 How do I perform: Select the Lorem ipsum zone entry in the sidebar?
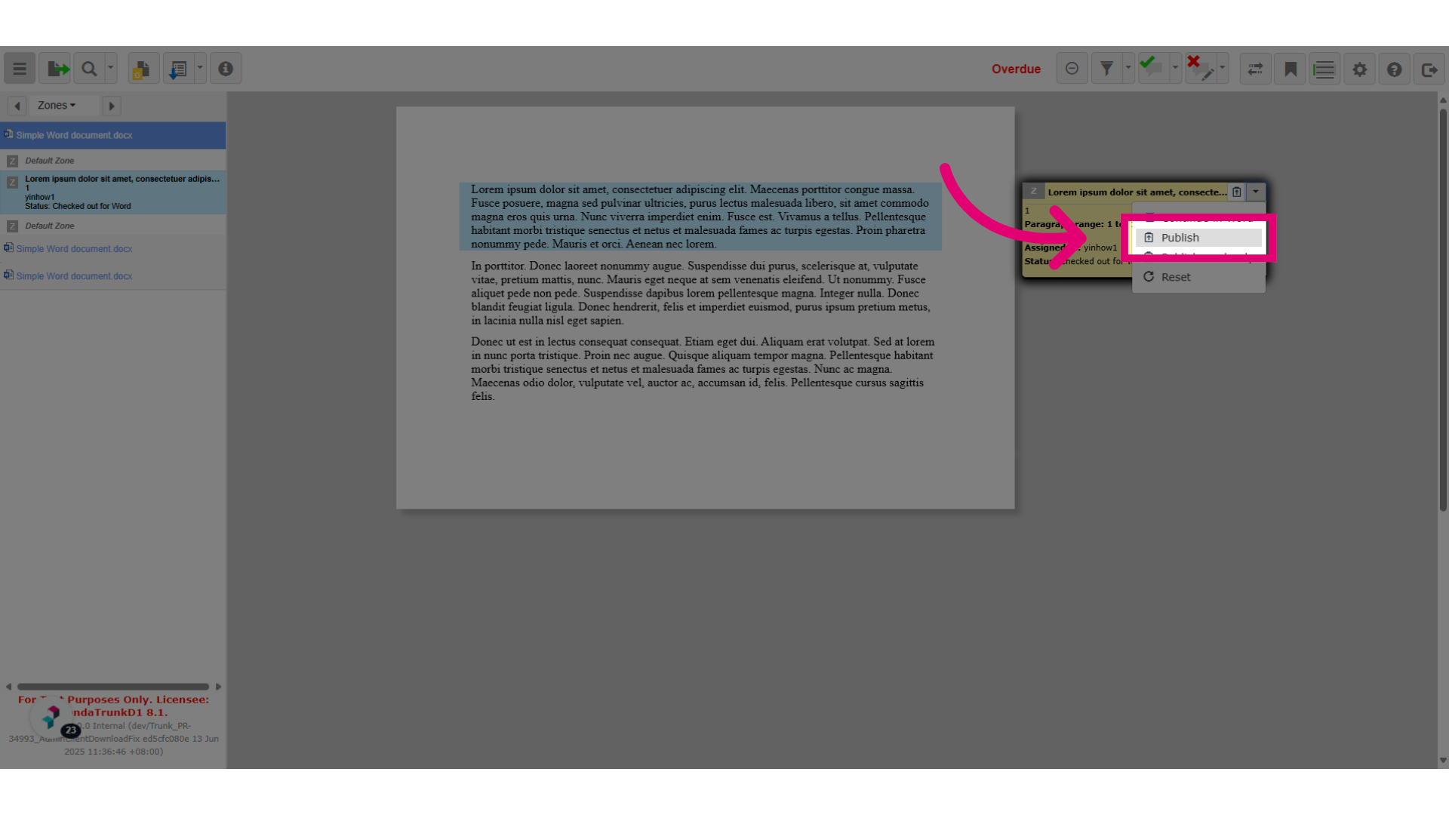(x=113, y=192)
